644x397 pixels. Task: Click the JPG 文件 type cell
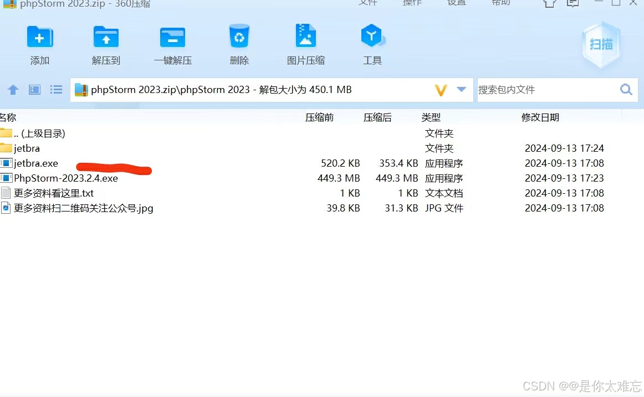pyautogui.click(x=444, y=208)
